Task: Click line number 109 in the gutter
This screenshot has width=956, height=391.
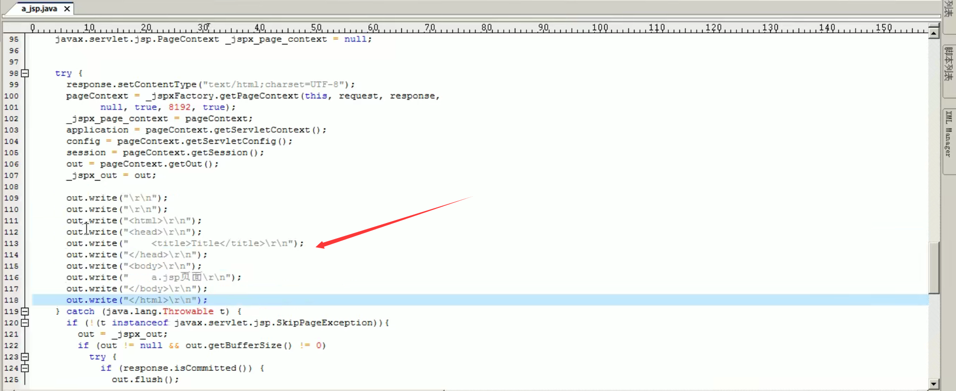Action: (x=11, y=198)
